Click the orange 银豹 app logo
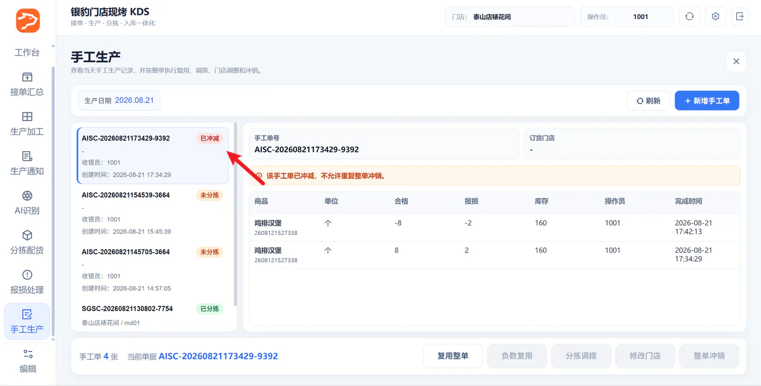 click(x=28, y=21)
